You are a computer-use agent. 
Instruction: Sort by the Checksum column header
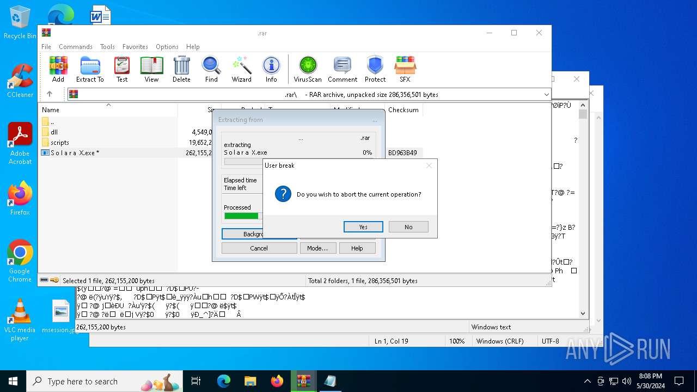[403, 110]
